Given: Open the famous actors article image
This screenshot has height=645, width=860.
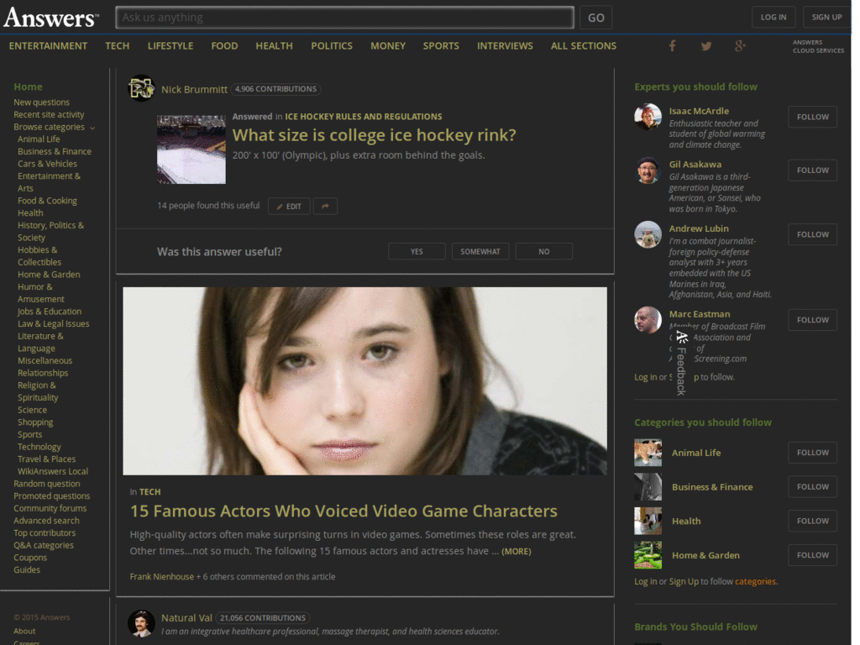Looking at the screenshot, I should 364,381.
